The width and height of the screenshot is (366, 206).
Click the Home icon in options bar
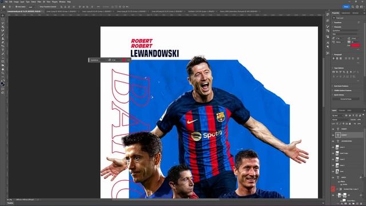coord(4,7)
